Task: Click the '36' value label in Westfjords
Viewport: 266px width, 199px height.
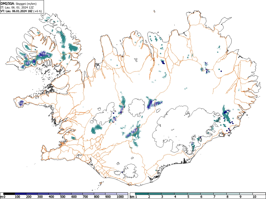Action: point(26,56)
